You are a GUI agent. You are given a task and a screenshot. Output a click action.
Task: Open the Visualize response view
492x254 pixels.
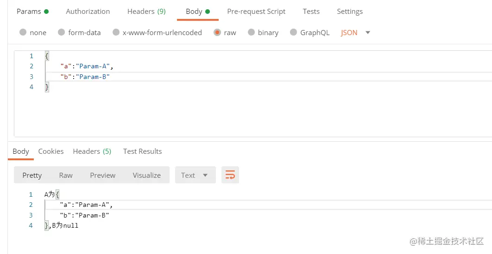coord(146,175)
